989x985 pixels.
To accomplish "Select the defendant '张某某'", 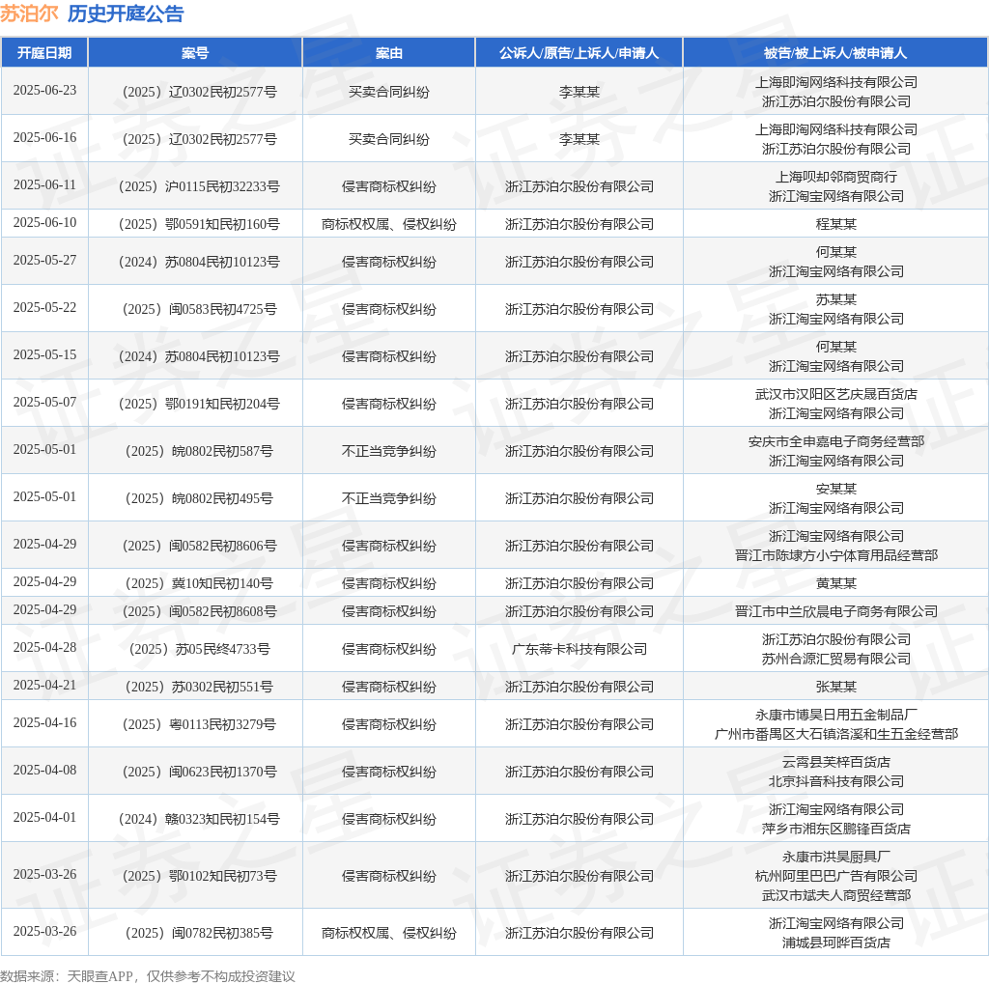I will pyautogui.click(x=835, y=688).
